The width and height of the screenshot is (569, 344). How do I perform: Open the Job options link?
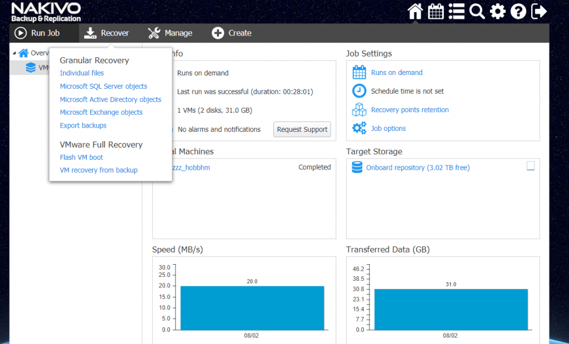click(388, 128)
